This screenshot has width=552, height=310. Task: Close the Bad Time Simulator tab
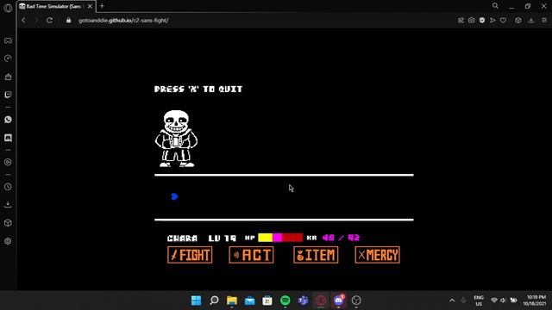pyautogui.click(x=90, y=6)
